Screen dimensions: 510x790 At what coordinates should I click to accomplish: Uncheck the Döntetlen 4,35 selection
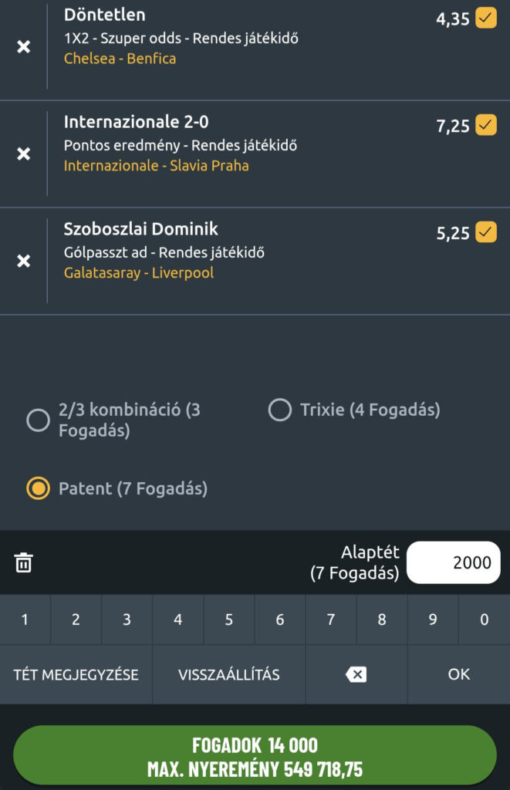pyautogui.click(x=486, y=18)
